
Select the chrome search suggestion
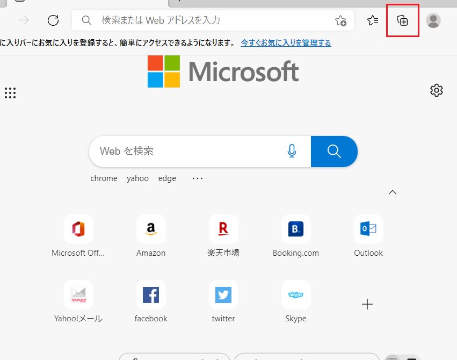click(104, 178)
